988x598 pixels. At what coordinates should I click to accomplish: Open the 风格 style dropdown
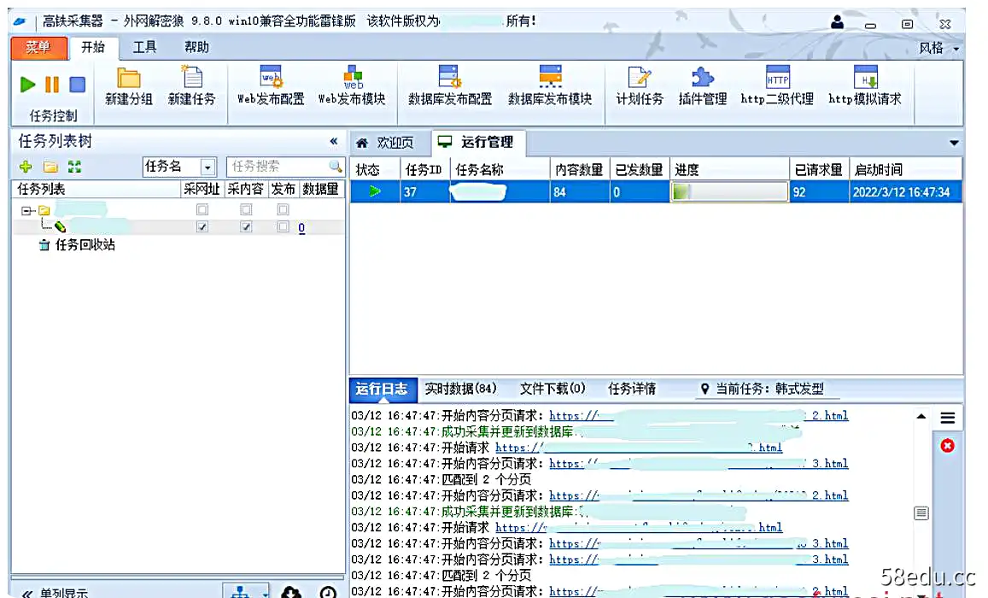pyautogui.click(x=938, y=49)
